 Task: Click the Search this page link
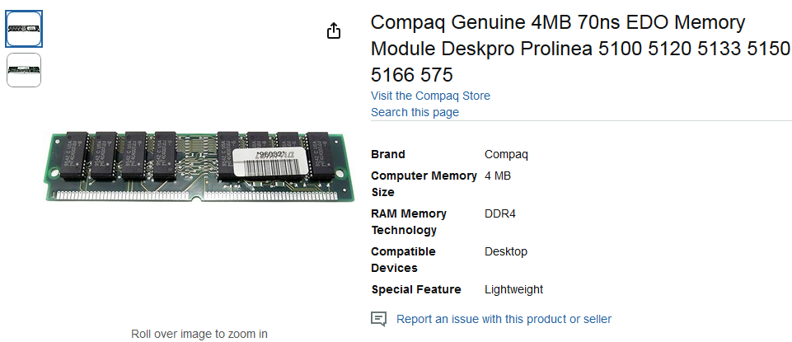tap(415, 112)
